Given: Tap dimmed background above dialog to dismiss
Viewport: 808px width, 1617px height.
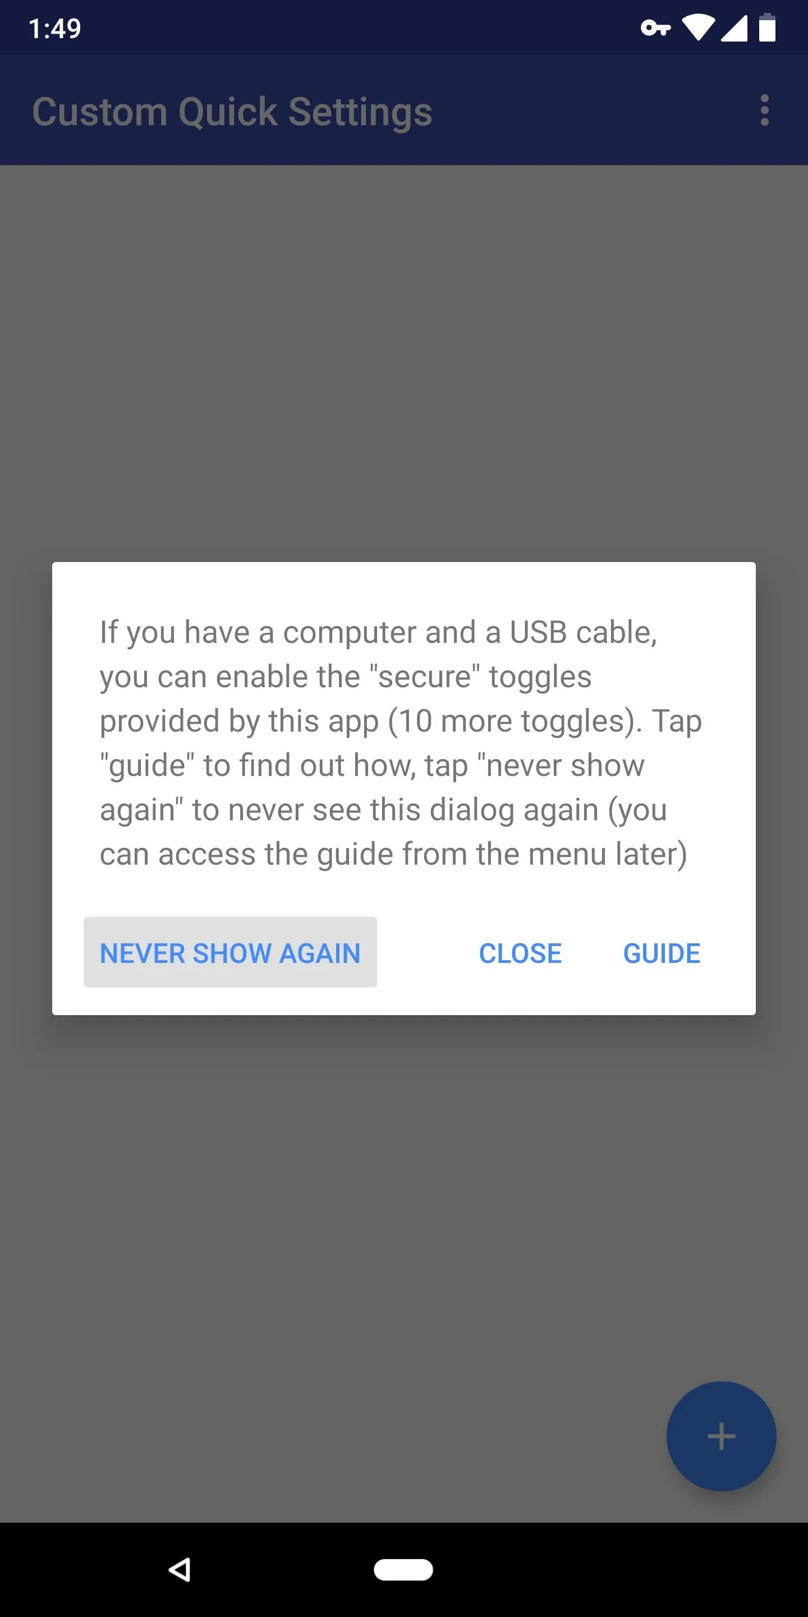Looking at the screenshot, I should click(x=404, y=363).
